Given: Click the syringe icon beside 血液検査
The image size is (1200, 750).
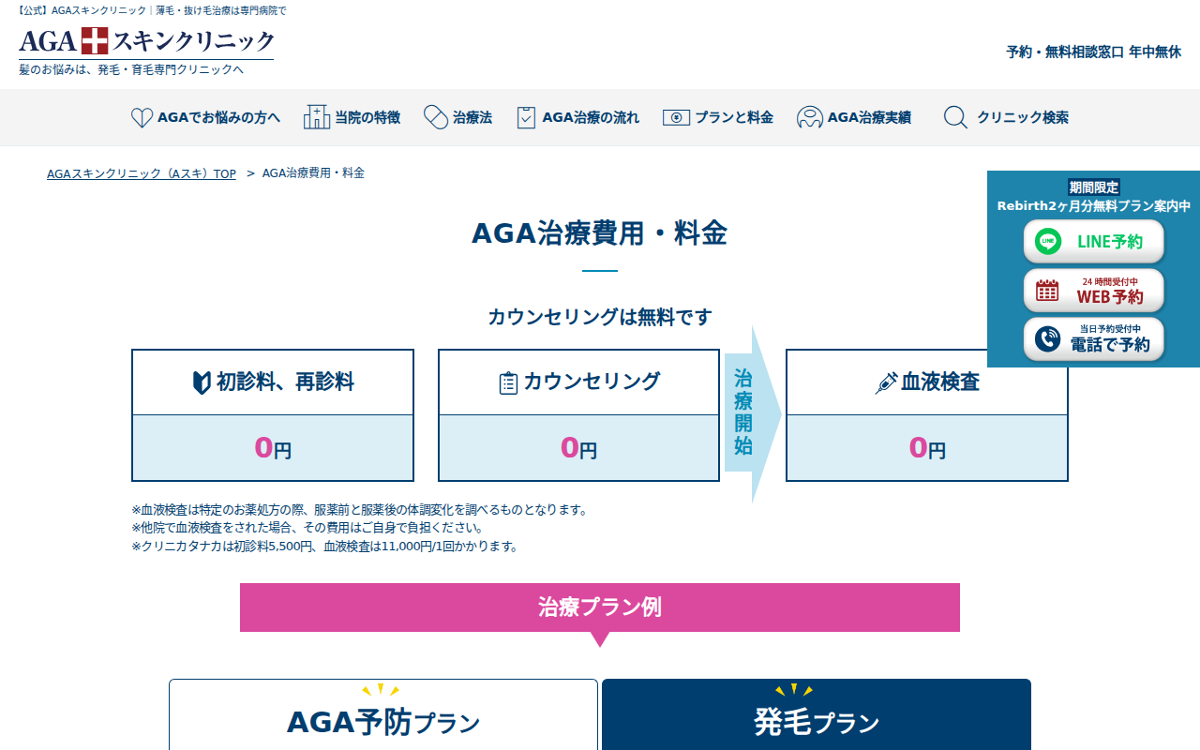Looking at the screenshot, I should [x=886, y=383].
